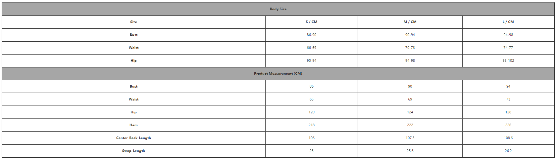Select the 124 product hip value
This screenshot has height=158, width=555.
click(410, 112)
